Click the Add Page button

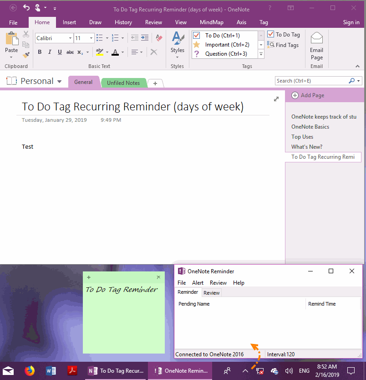[308, 95]
